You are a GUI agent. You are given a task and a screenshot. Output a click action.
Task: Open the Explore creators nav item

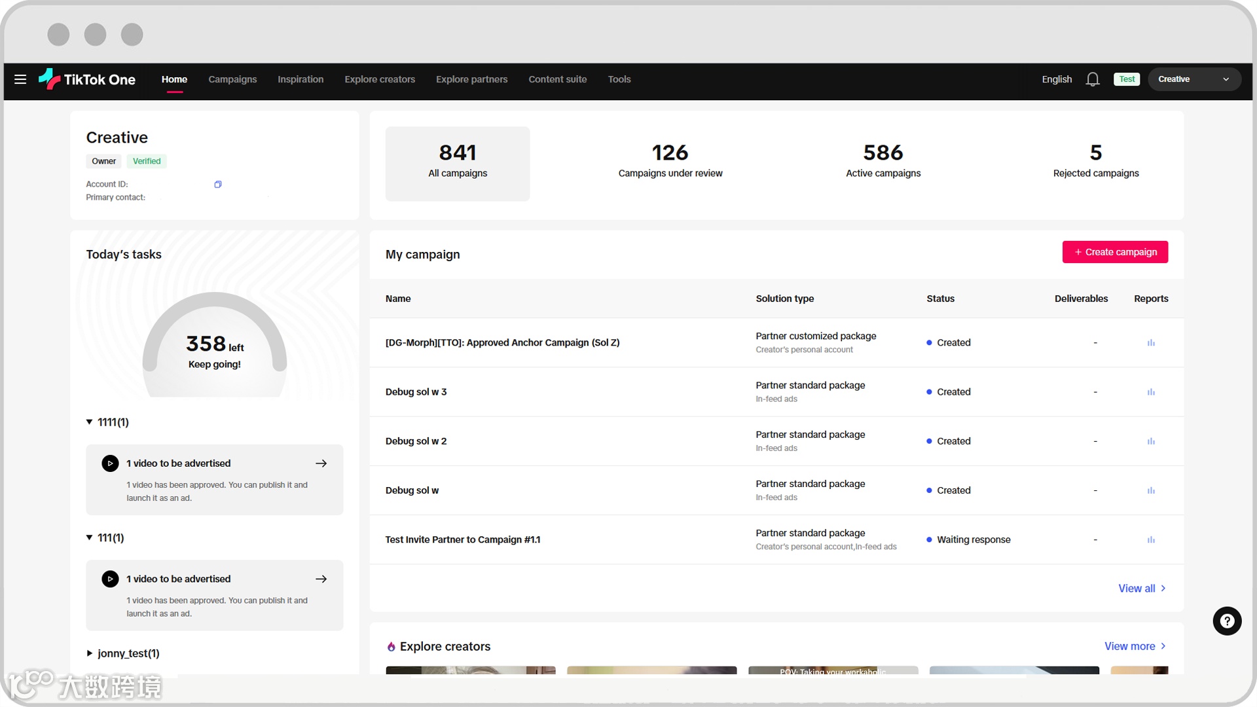380,79
